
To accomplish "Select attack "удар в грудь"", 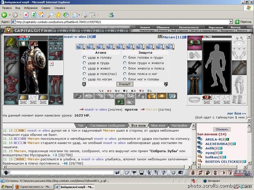I will click(84, 63).
